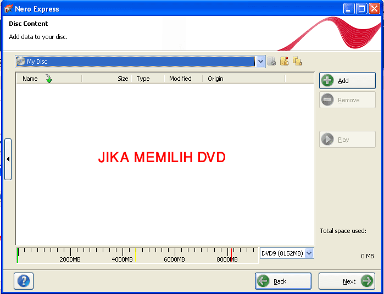Go Back to the previous step

[x=283, y=281]
